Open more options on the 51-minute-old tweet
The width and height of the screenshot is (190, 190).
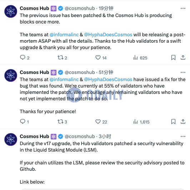coord(183,73)
